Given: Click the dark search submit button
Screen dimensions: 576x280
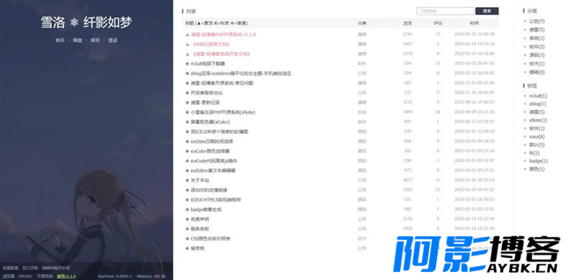Looking at the screenshot, I should point(487,12).
